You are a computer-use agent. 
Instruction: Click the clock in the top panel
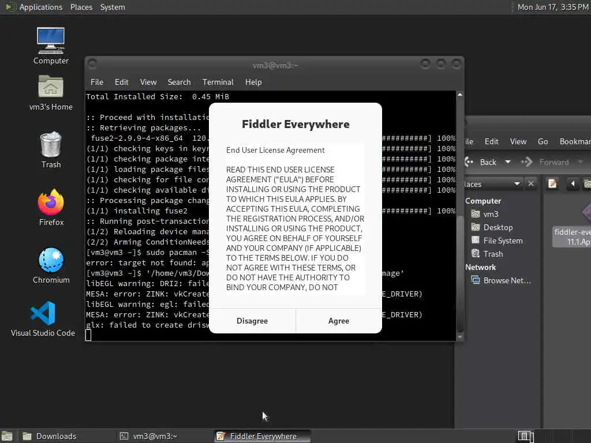click(552, 7)
